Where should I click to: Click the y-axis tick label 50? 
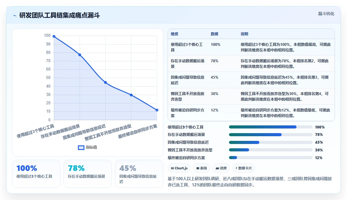click(x=48, y=78)
